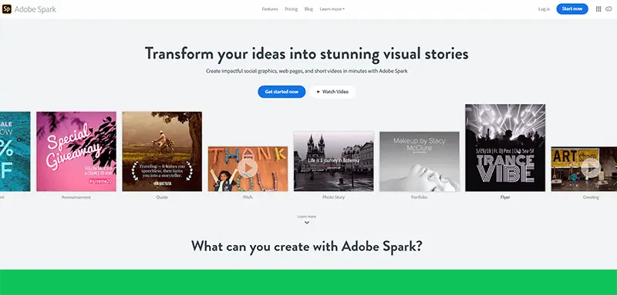Click the Get started now button

pos(282,92)
